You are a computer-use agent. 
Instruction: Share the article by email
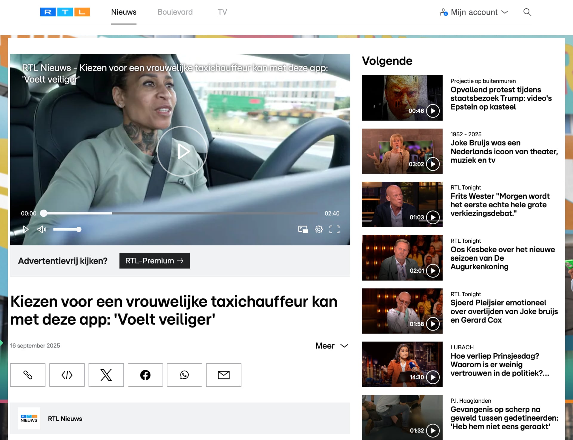(x=224, y=375)
